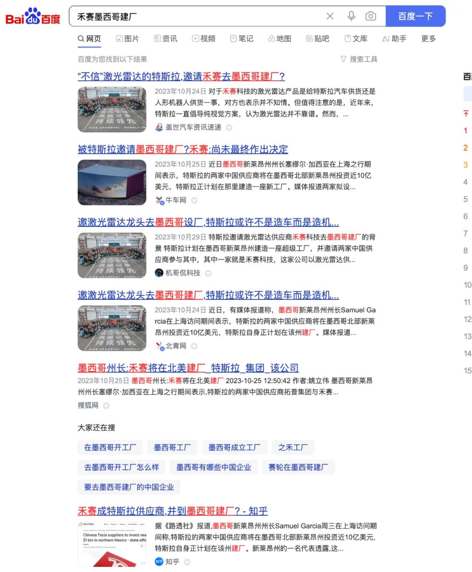Select related search 墨西哥有哪些中国企业
This screenshot has height=572, width=472.
point(214,467)
